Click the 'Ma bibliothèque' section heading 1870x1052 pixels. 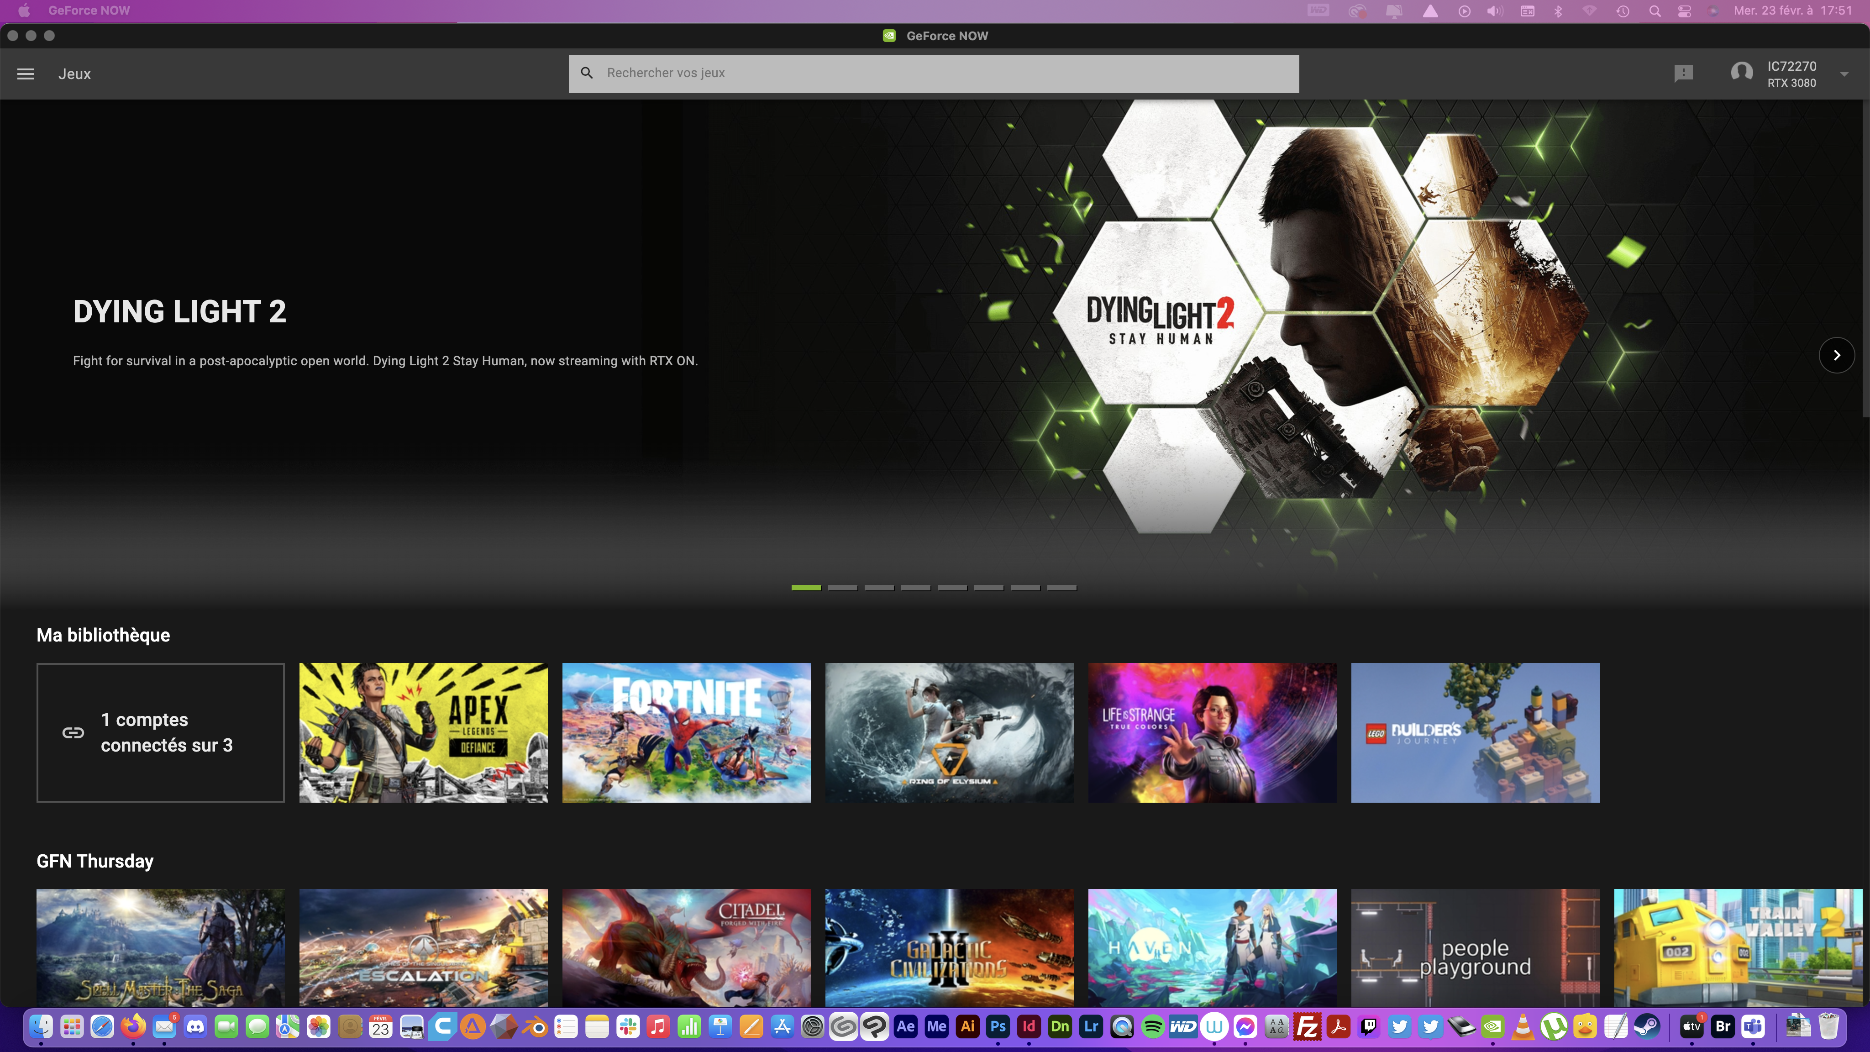coord(103,635)
